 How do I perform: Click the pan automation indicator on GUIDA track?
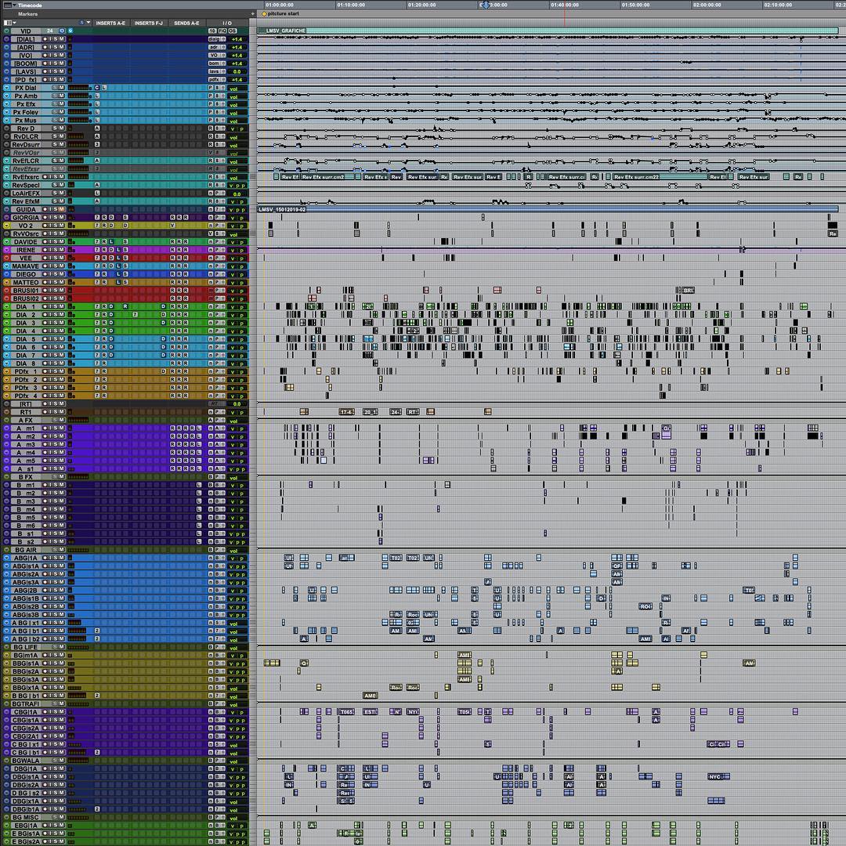pyautogui.click(x=238, y=210)
